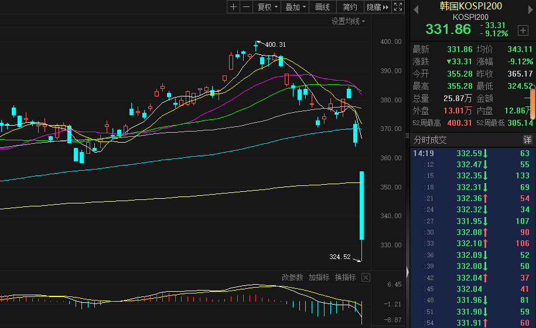Click the 400.00 price axis label
This screenshot has width=536, height=328.
[391, 42]
